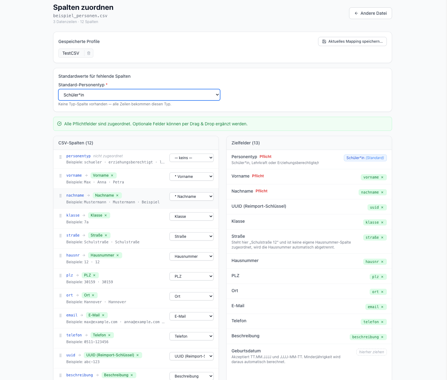Unassign email chip in Zielfelder via its x
The height and width of the screenshot is (380, 447).
tap(382, 307)
